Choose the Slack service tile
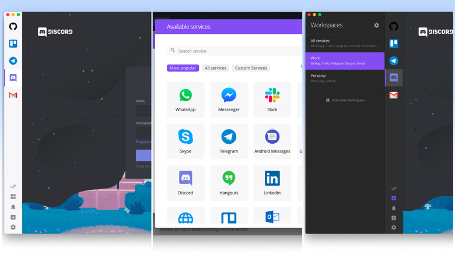The image size is (455, 255). point(272,100)
